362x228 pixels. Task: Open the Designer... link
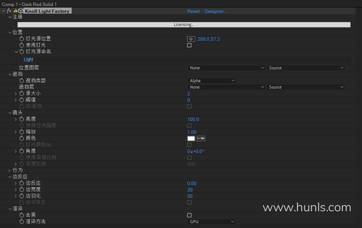[216, 11]
